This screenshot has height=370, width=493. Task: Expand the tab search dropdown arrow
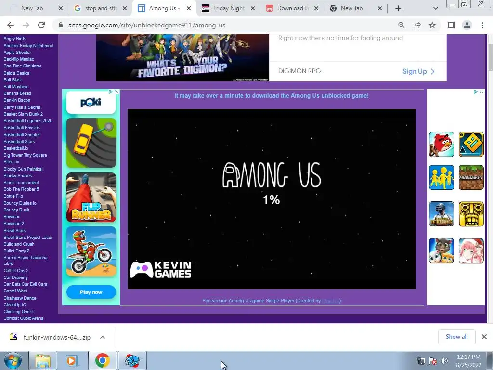435,8
